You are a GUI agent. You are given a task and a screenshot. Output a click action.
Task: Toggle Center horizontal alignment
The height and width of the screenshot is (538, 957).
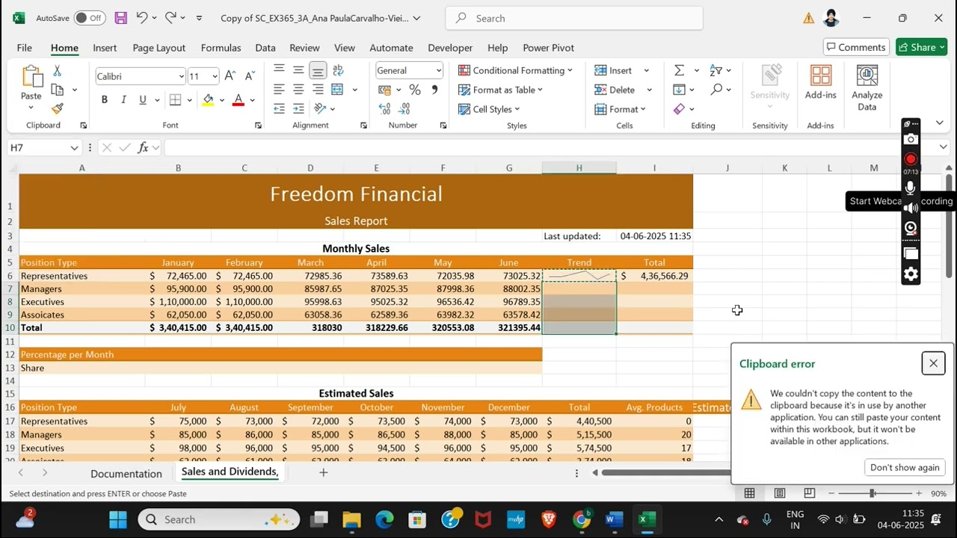point(298,90)
